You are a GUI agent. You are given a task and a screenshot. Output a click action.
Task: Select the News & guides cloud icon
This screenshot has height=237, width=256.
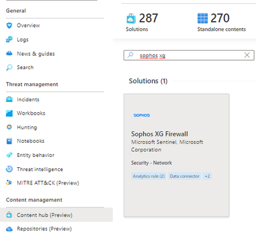click(x=9, y=54)
